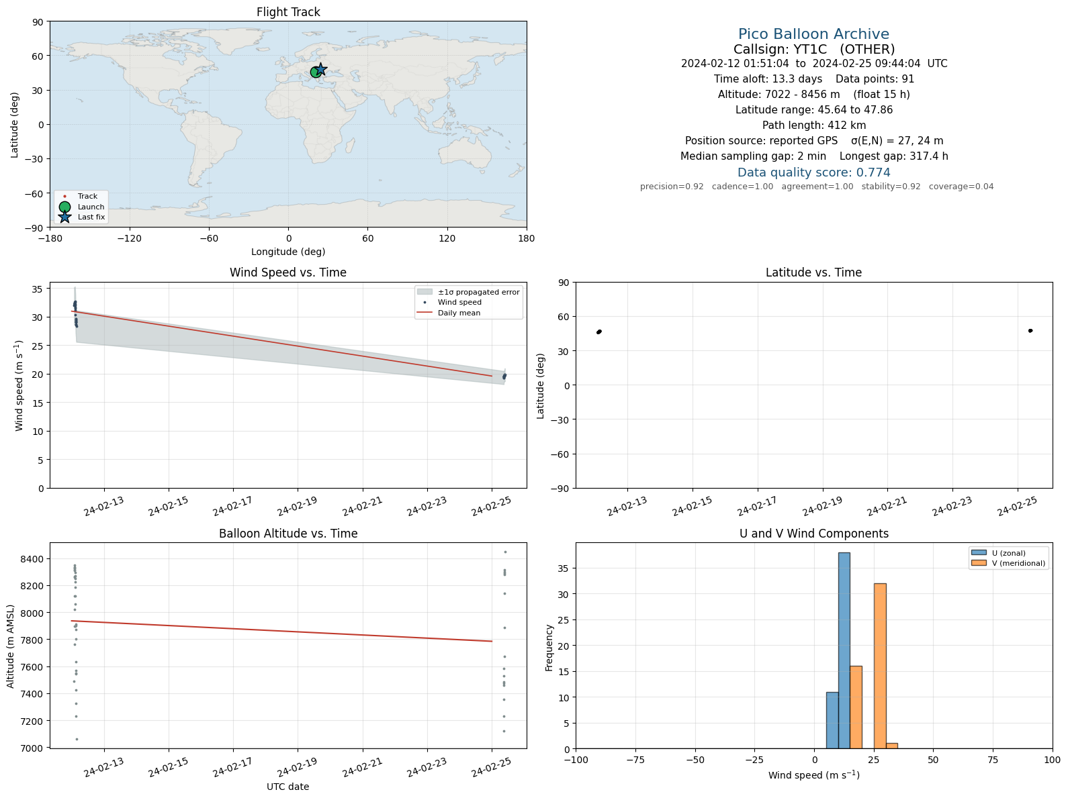The height and width of the screenshot is (798, 1068).
Task: Click the "Balloon Altitude vs. Time" chart title
Action: coord(288,534)
